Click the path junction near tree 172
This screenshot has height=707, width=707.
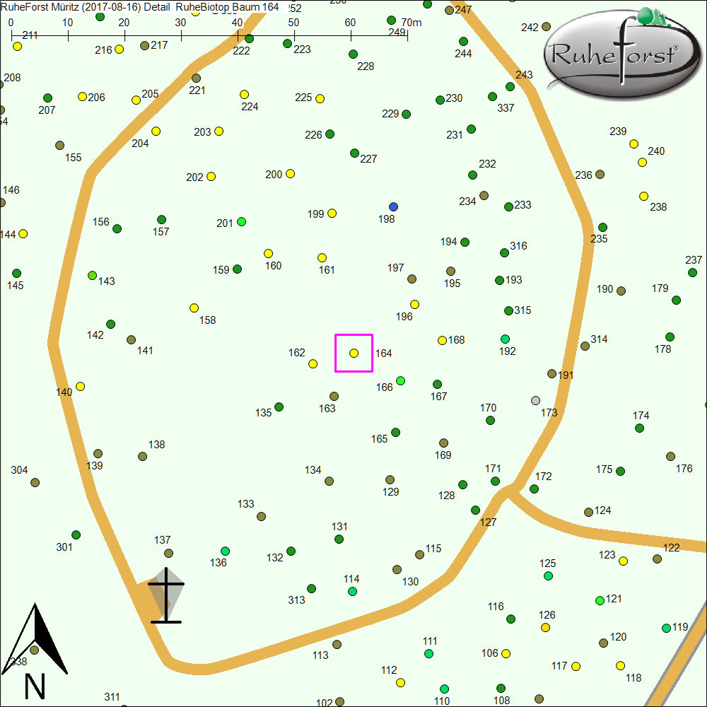coord(510,490)
